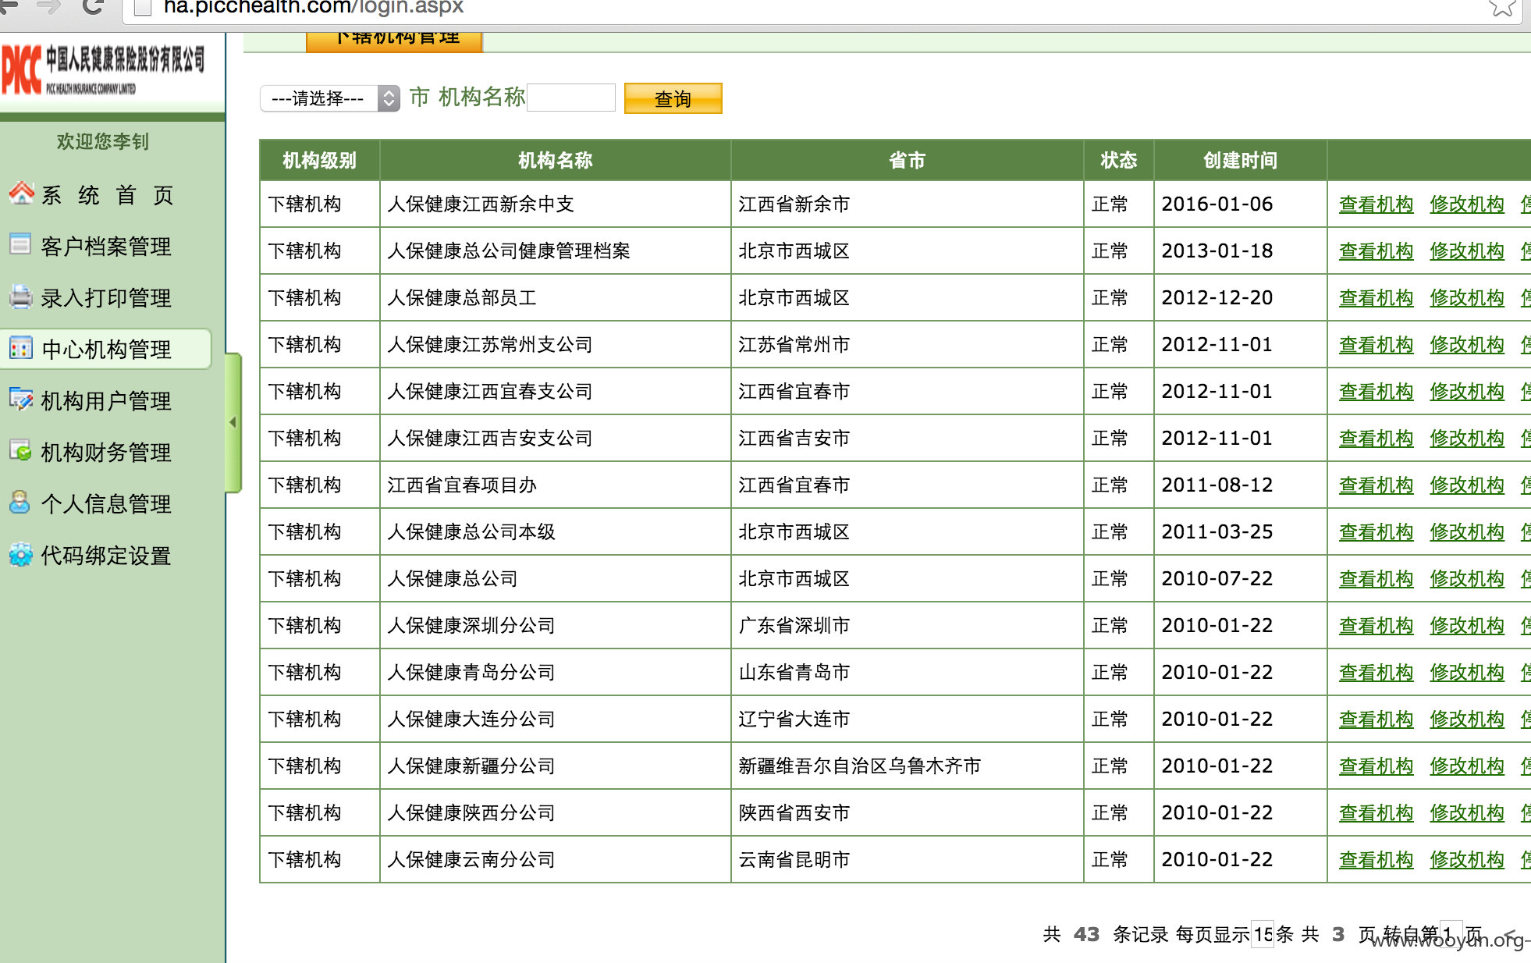Click 查看机构 for 人保健康江苏常州支公司

point(1376,345)
